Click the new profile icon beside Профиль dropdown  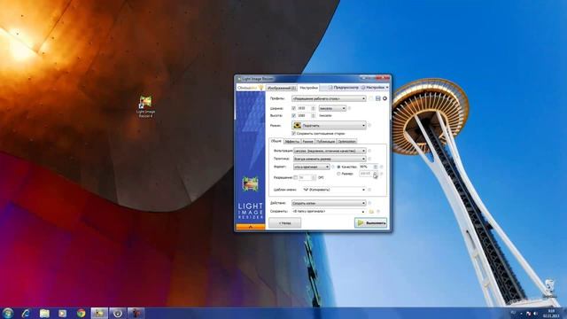point(371,98)
